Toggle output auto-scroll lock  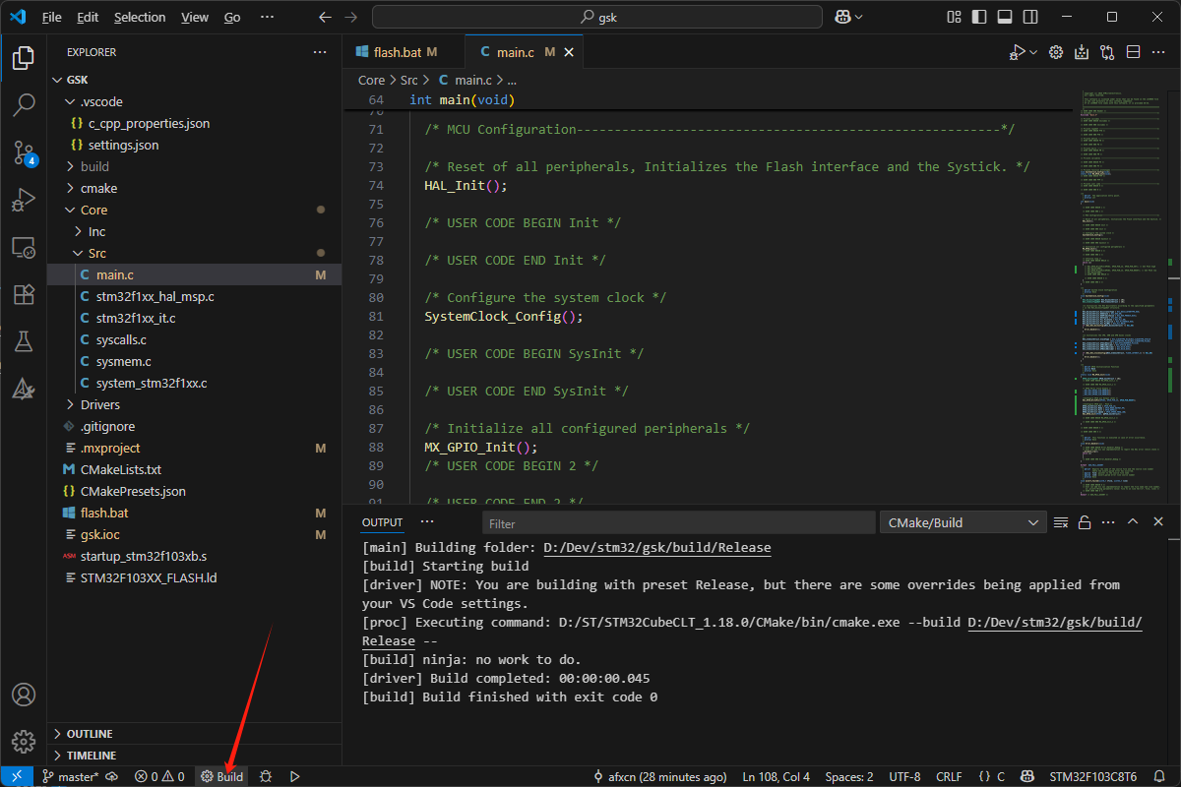tap(1085, 522)
